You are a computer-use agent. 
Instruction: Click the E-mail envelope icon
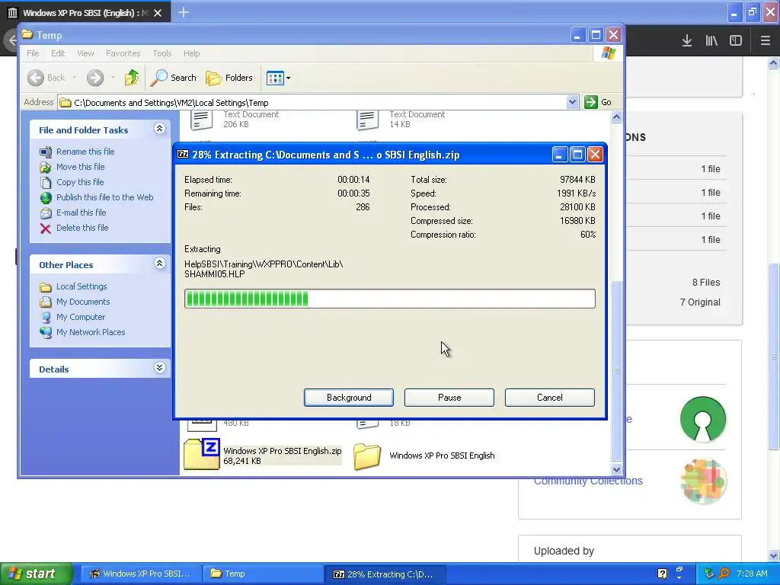(46, 213)
